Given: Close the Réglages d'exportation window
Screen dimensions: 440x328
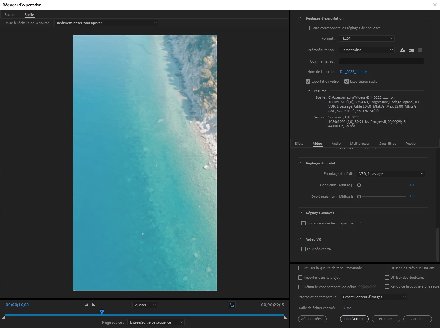Looking at the screenshot, I should [x=435, y=5].
